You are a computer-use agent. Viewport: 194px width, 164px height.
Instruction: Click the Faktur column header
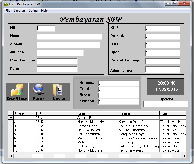pos(24,114)
